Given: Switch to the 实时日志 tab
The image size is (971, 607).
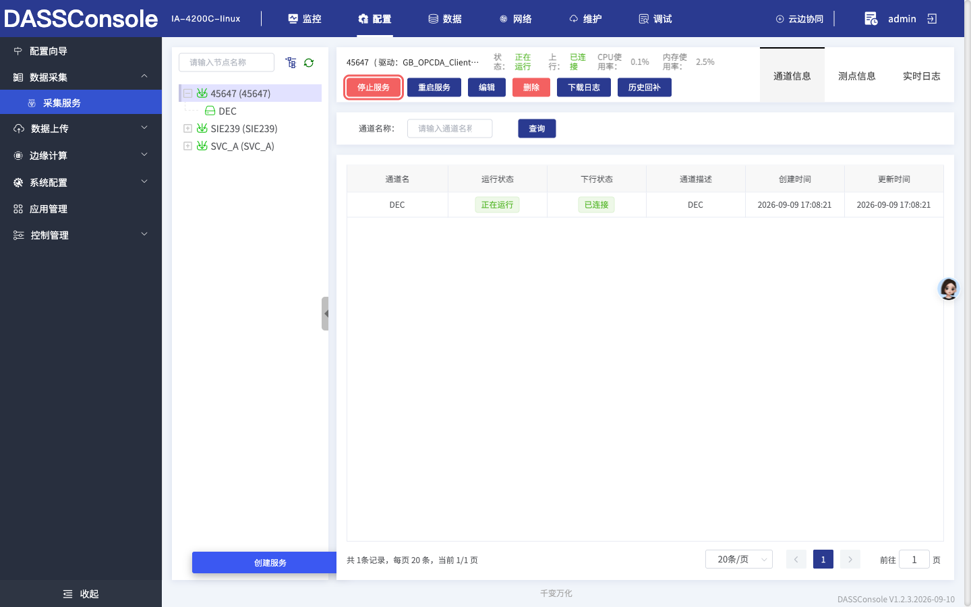Looking at the screenshot, I should [922, 76].
